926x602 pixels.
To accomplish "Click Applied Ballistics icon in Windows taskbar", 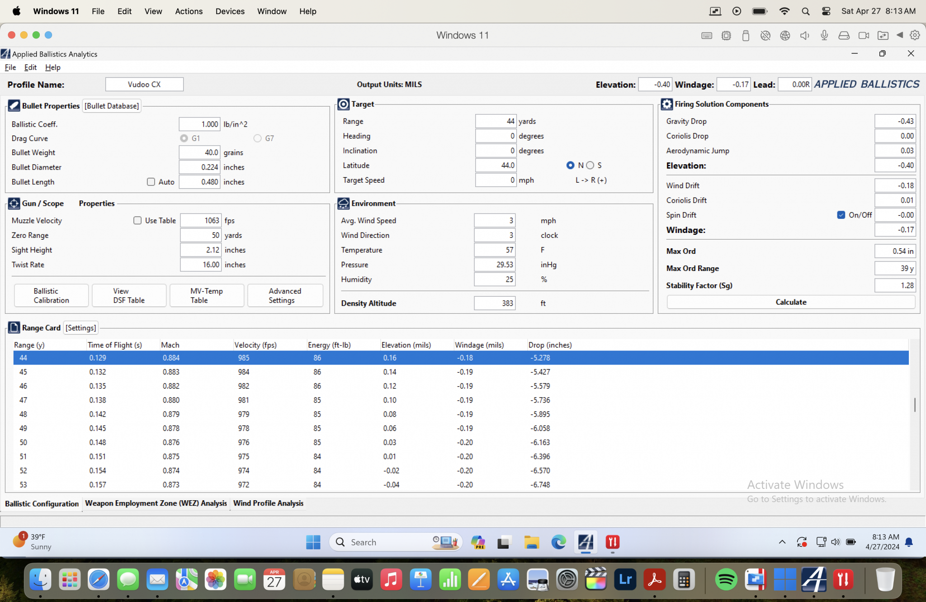I will tap(586, 542).
